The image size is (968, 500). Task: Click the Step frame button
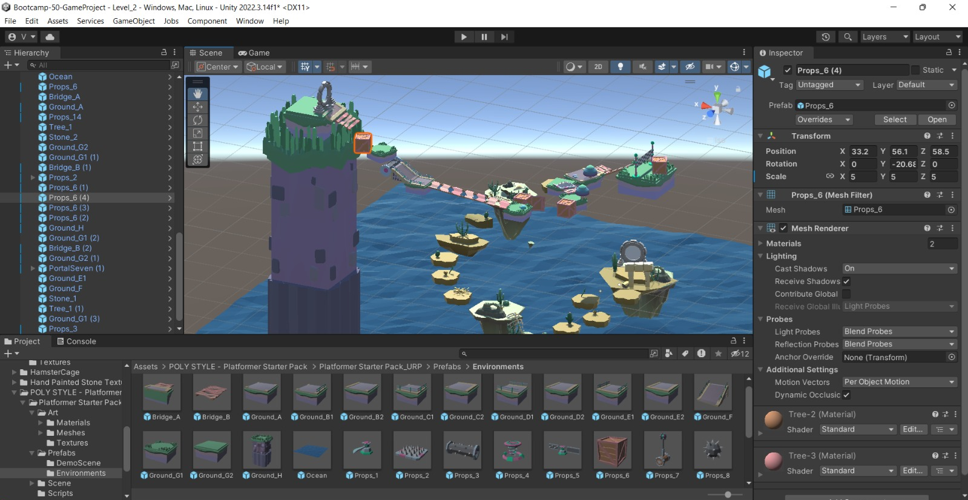click(x=504, y=37)
